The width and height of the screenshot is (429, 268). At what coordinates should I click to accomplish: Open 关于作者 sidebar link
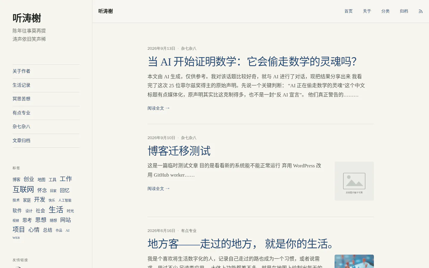[x=46, y=71]
